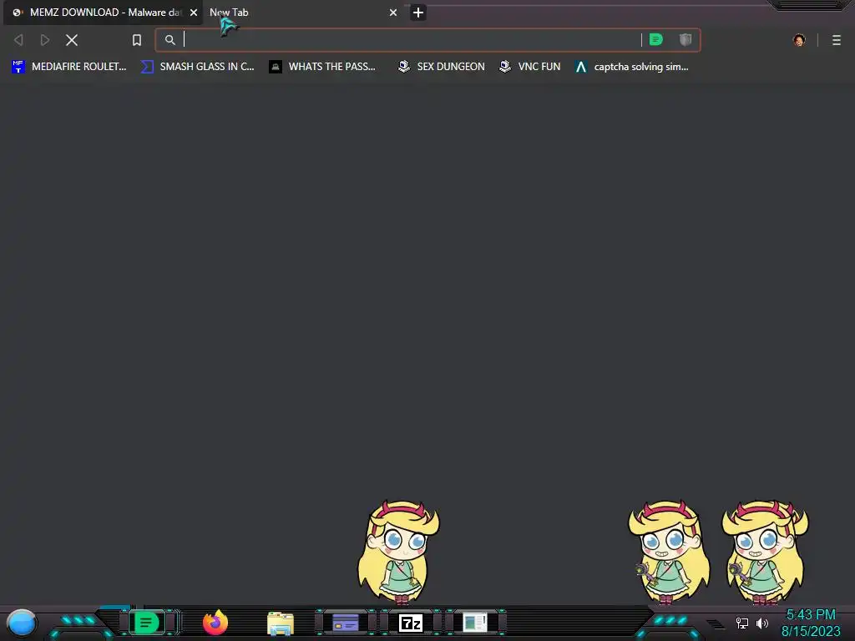Viewport: 855px width, 641px height.
Task: Launch Firefox from the taskbar
Action: click(x=215, y=623)
